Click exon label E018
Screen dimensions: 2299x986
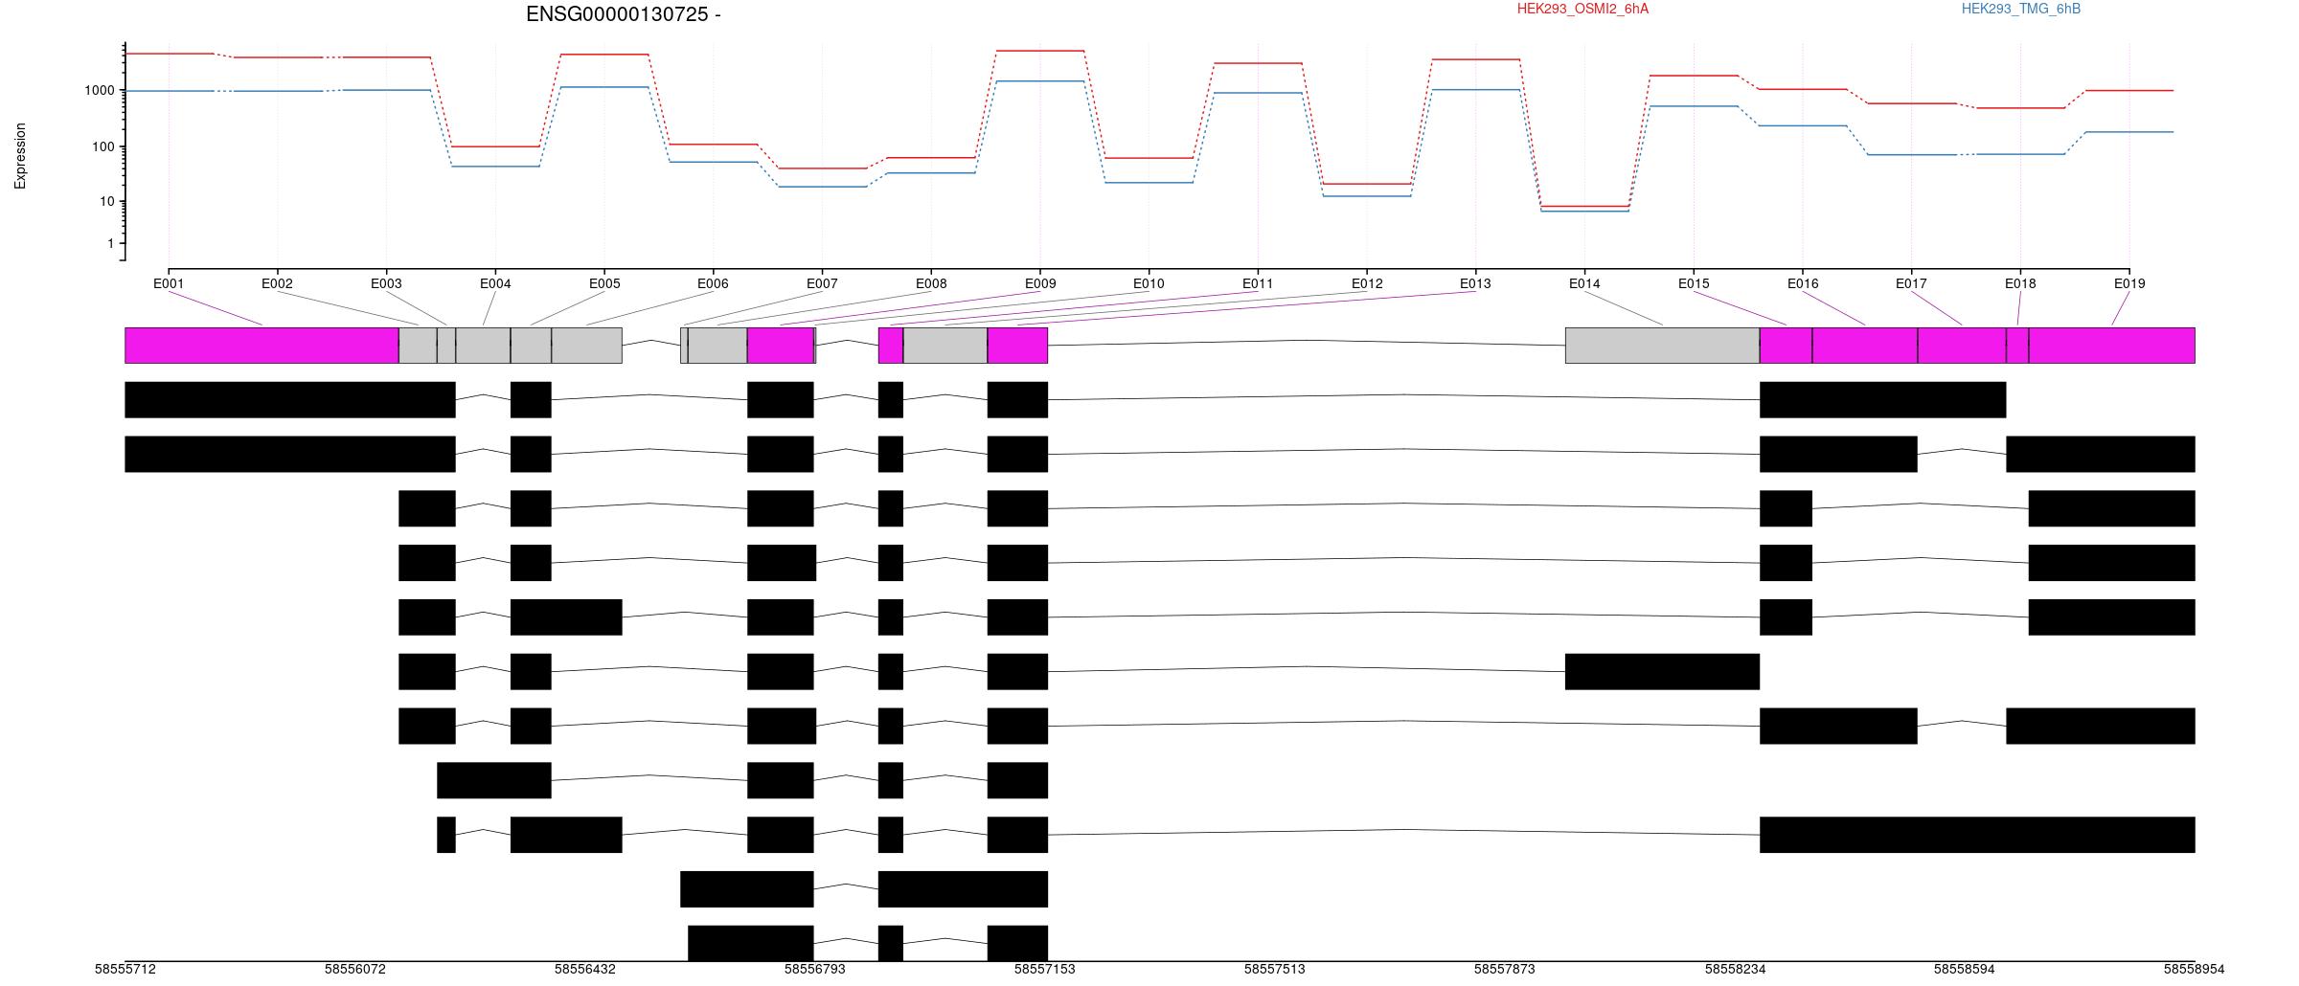(x=2020, y=283)
